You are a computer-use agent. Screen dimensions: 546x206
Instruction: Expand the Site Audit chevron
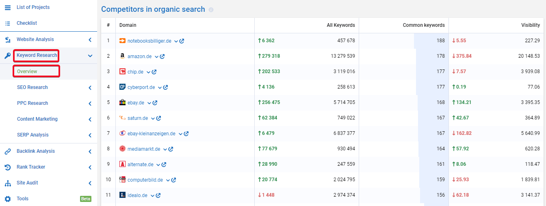point(90,183)
